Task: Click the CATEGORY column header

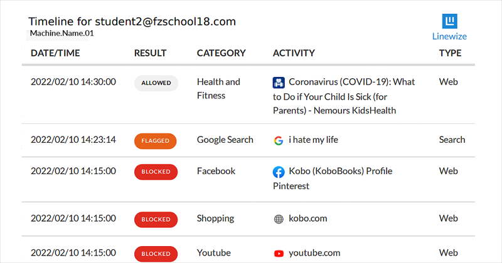Action: pos(222,53)
